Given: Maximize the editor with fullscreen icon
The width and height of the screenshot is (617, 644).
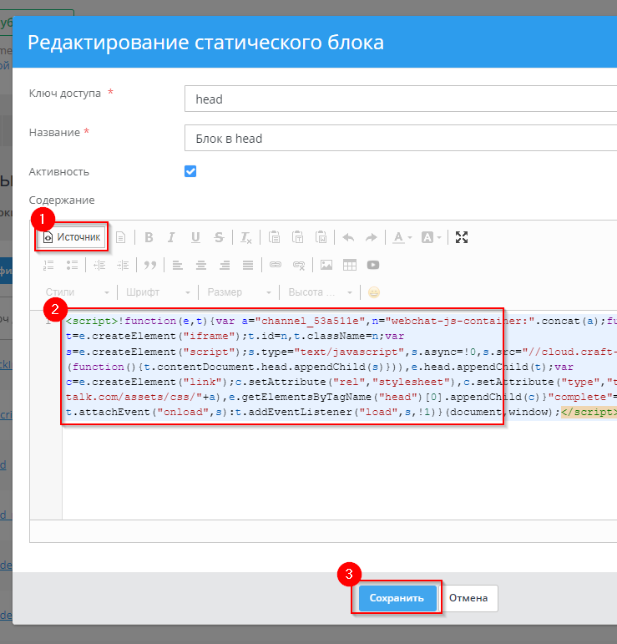Looking at the screenshot, I should pyautogui.click(x=462, y=237).
